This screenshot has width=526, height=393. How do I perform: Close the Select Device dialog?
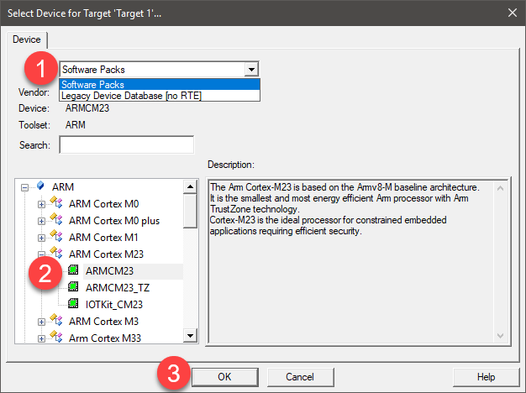click(x=513, y=13)
